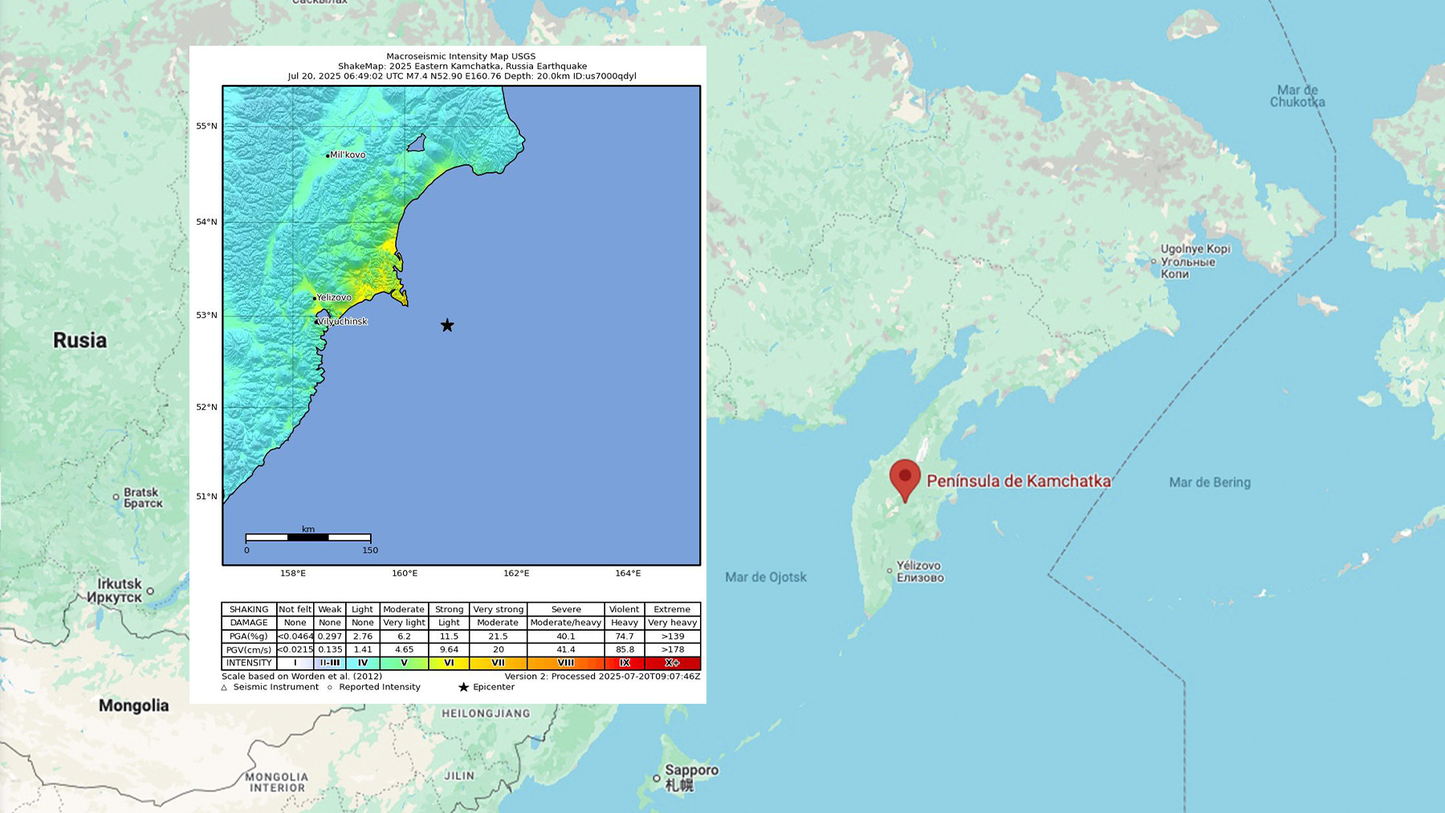Click the Epicenter star in the legend
This screenshot has height=813, width=1445.
pos(463,687)
